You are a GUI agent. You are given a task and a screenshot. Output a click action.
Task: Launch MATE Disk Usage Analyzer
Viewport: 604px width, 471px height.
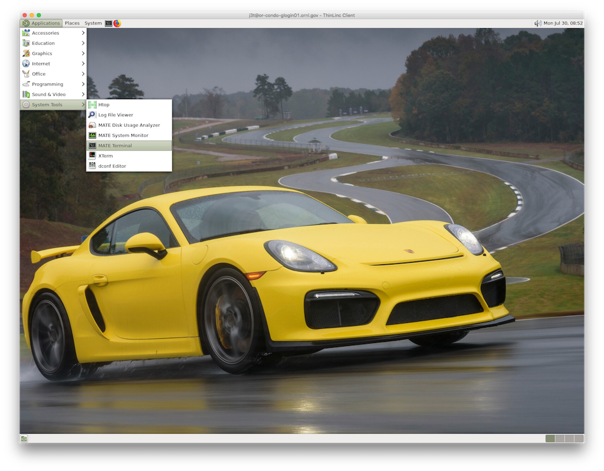129,125
